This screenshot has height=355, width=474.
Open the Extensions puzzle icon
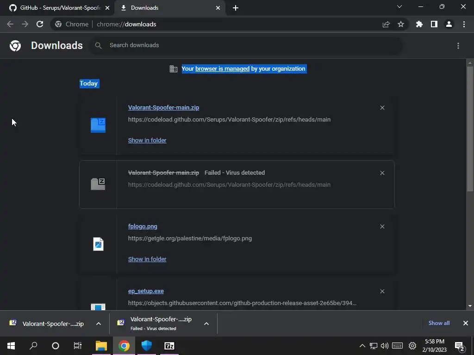[x=419, y=24]
